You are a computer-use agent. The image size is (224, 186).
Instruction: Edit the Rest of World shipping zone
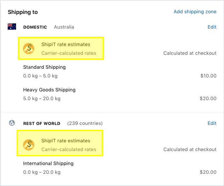[212, 123]
